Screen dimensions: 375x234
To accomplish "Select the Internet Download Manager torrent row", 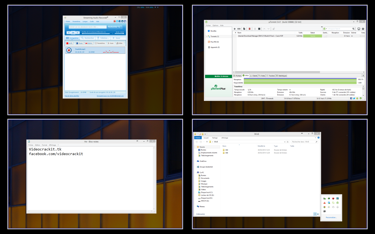I will pos(299,36).
